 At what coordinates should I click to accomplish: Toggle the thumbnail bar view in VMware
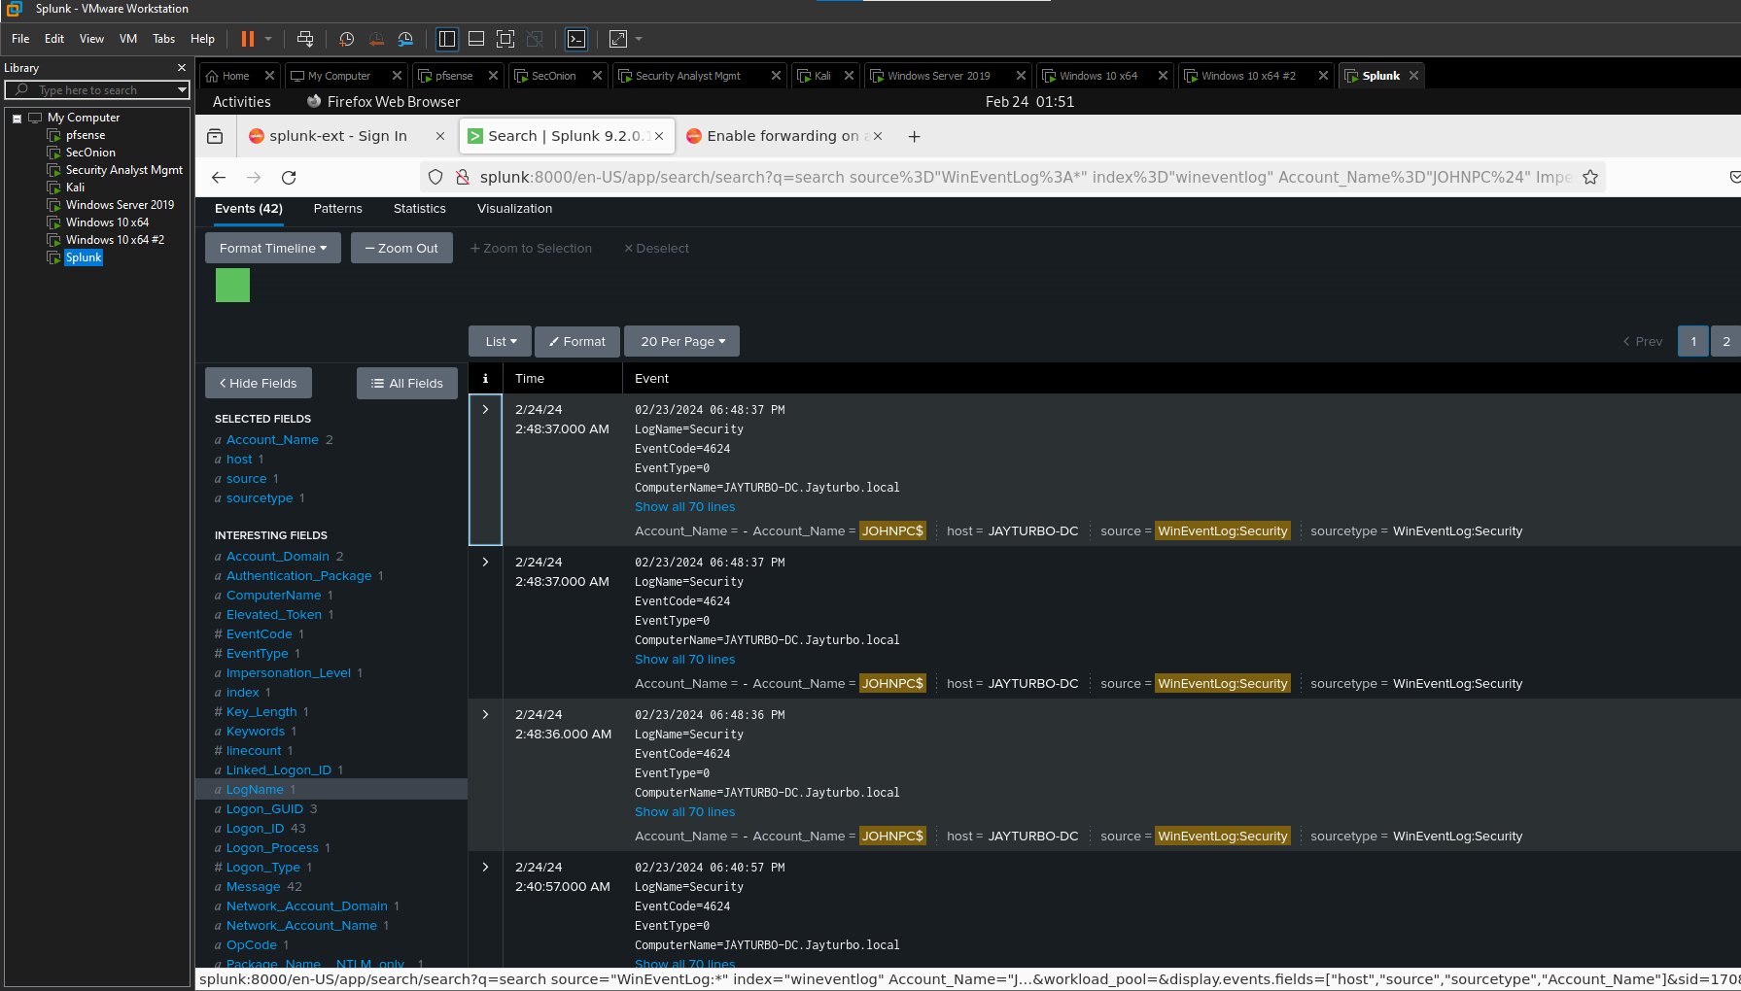(476, 39)
